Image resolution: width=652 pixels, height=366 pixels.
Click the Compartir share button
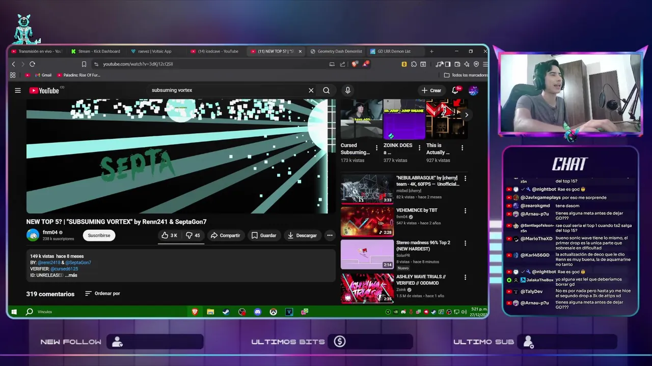[225, 235]
